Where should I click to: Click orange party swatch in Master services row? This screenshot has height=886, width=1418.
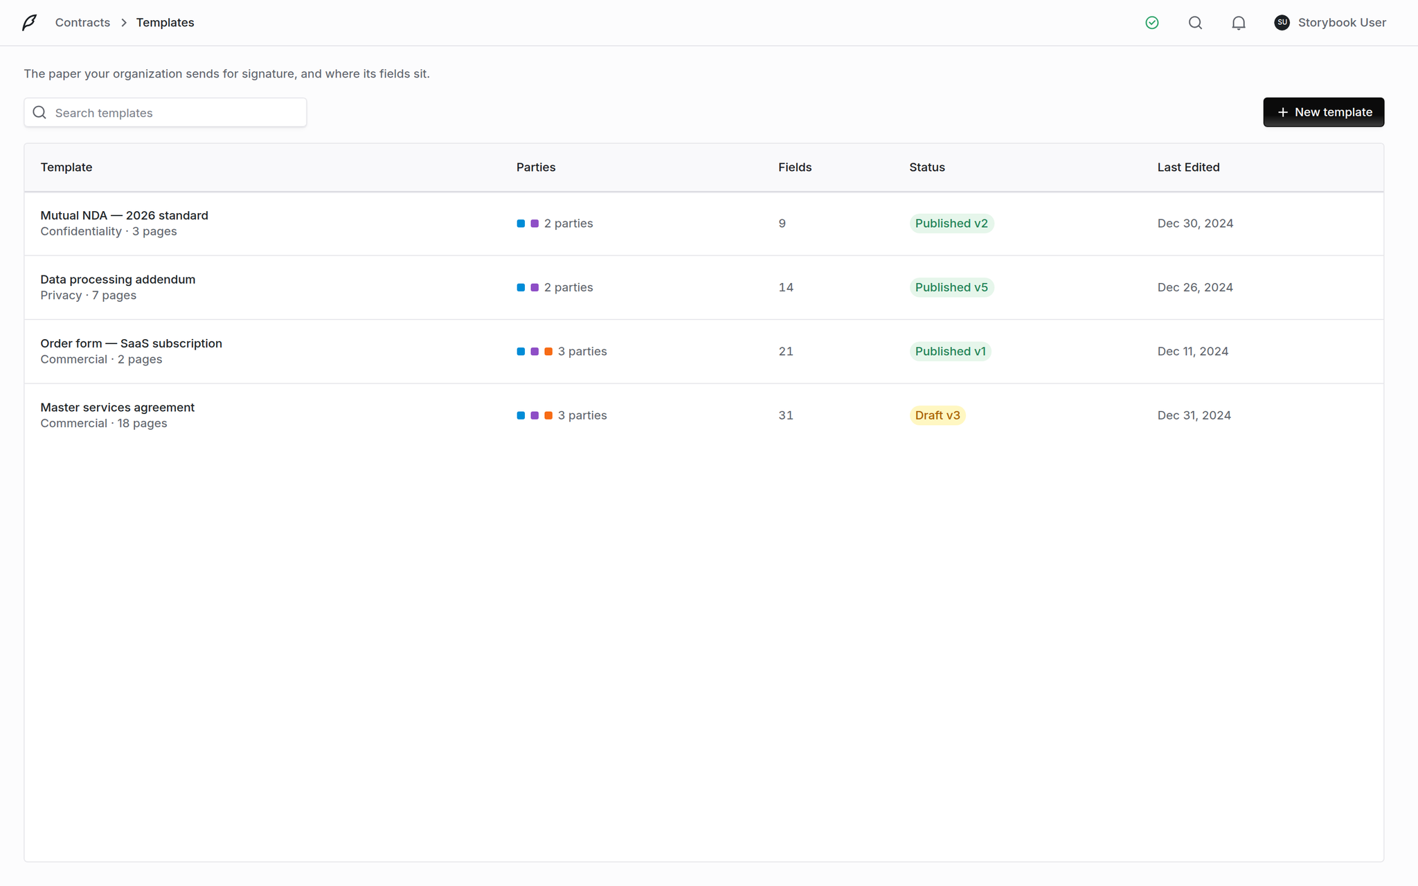tap(548, 415)
